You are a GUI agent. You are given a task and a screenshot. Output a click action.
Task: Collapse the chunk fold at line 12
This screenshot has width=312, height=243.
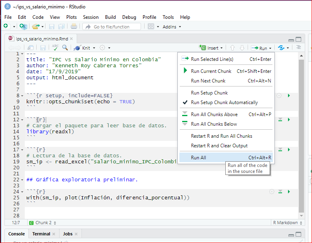click(22, 120)
